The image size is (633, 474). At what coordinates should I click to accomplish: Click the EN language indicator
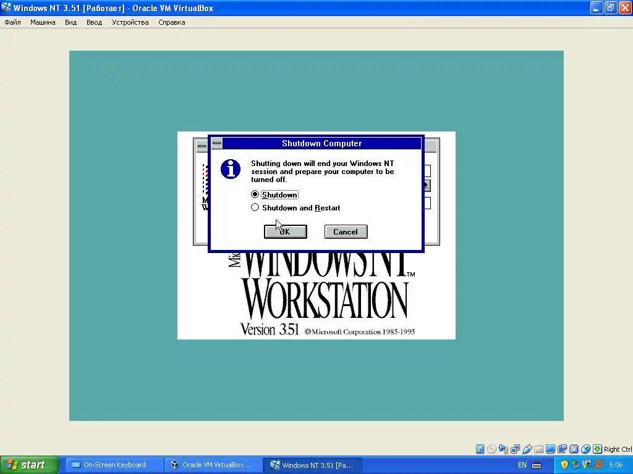522,465
